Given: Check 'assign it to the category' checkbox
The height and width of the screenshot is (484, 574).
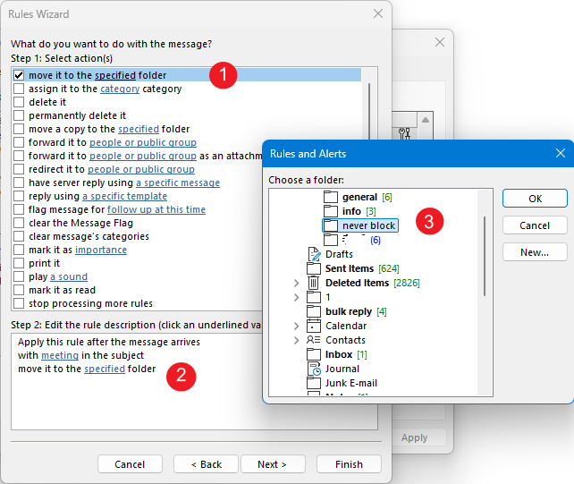Looking at the screenshot, I should coord(19,89).
